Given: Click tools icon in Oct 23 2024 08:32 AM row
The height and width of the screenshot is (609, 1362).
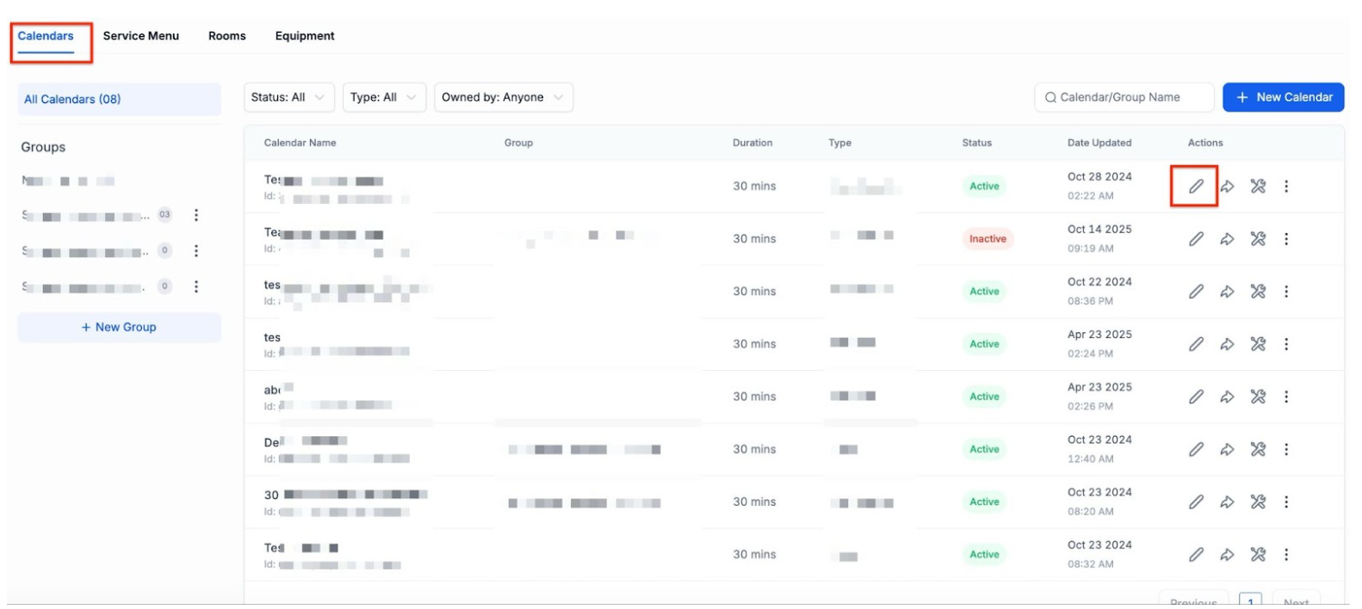Looking at the screenshot, I should pyautogui.click(x=1258, y=555).
